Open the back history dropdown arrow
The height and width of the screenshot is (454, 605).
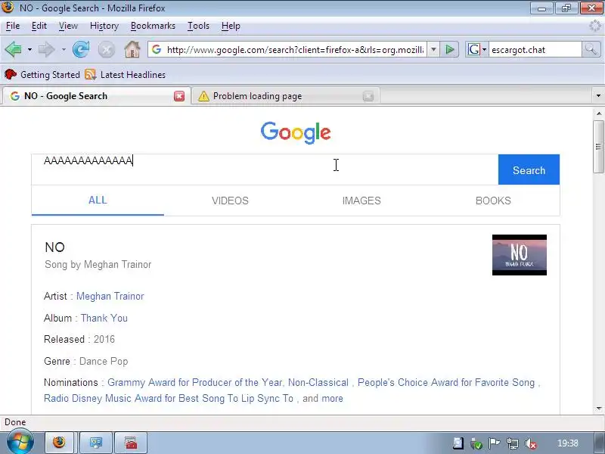click(x=29, y=49)
